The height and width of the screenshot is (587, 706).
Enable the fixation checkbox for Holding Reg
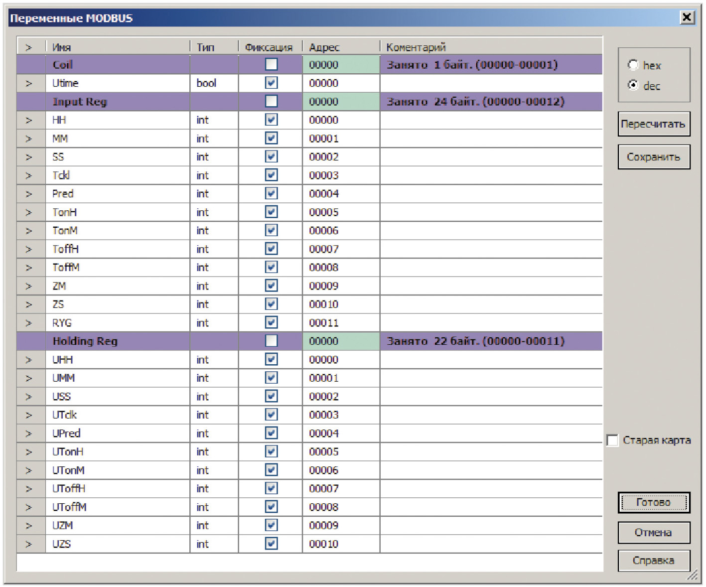click(271, 341)
